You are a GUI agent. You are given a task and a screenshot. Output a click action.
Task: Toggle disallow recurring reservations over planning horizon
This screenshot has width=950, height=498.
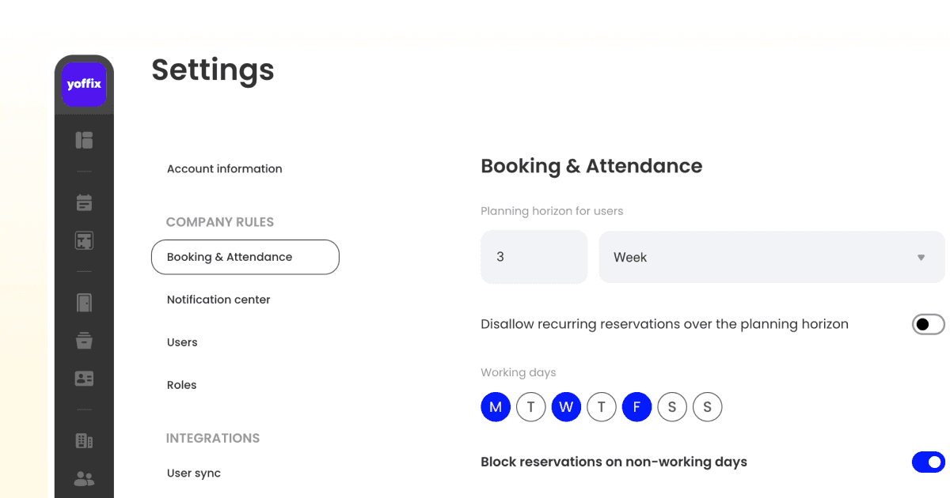click(x=927, y=324)
